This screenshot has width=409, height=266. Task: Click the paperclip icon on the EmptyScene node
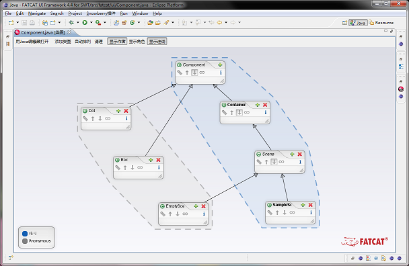click(x=163, y=214)
